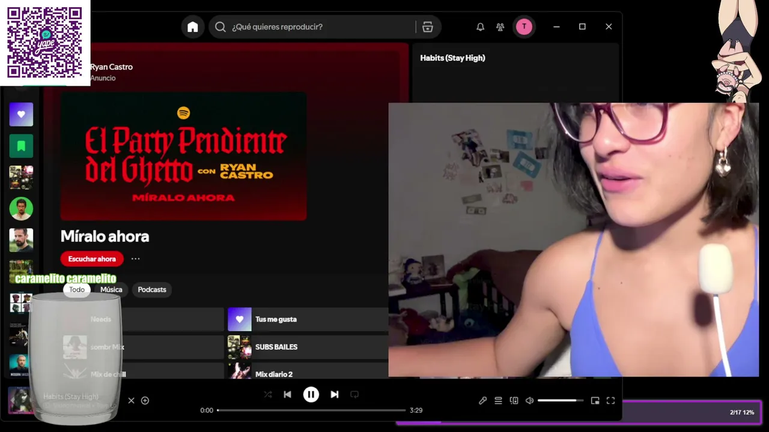The image size is (769, 432).
Task: Open the pink 'T' profile avatar
Action: pyautogui.click(x=524, y=26)
